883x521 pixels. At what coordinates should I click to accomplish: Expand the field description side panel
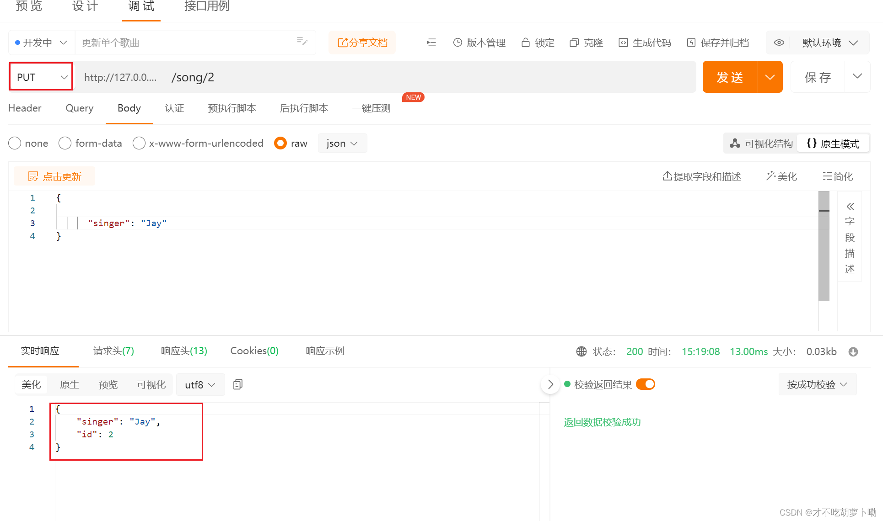pos(850,206)
